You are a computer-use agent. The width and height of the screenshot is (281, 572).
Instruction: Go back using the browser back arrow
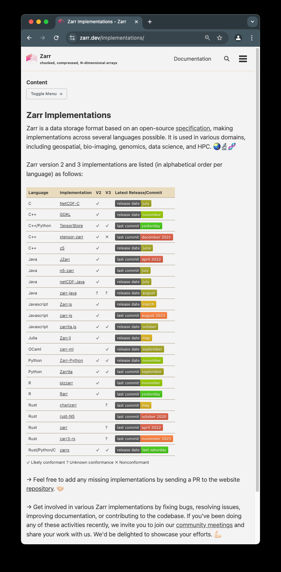pyautogui.click(x=29, y=38)
